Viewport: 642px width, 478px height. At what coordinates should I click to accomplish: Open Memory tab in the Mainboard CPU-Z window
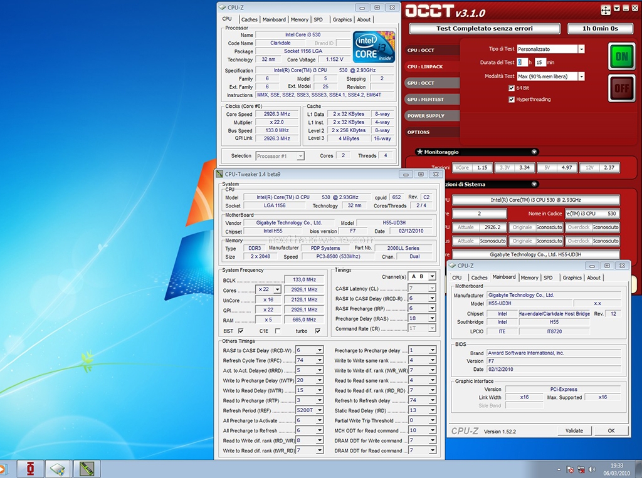[x=529, y=278]
